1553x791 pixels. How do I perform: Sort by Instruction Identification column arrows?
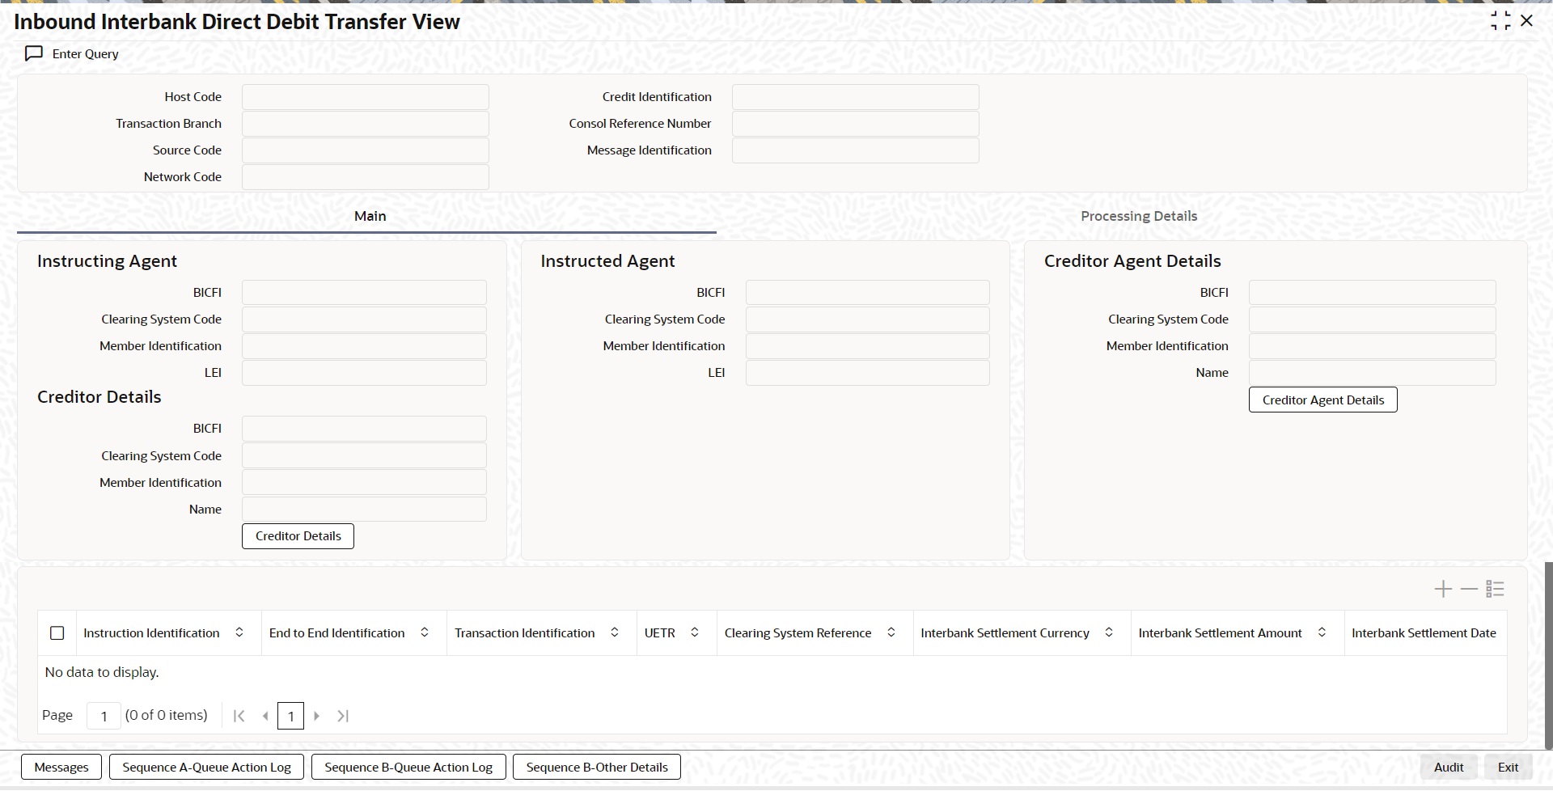pos(239,632)
